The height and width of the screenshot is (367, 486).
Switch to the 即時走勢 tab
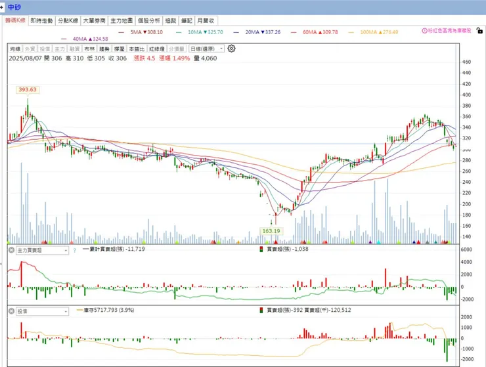tap(41, 21)
